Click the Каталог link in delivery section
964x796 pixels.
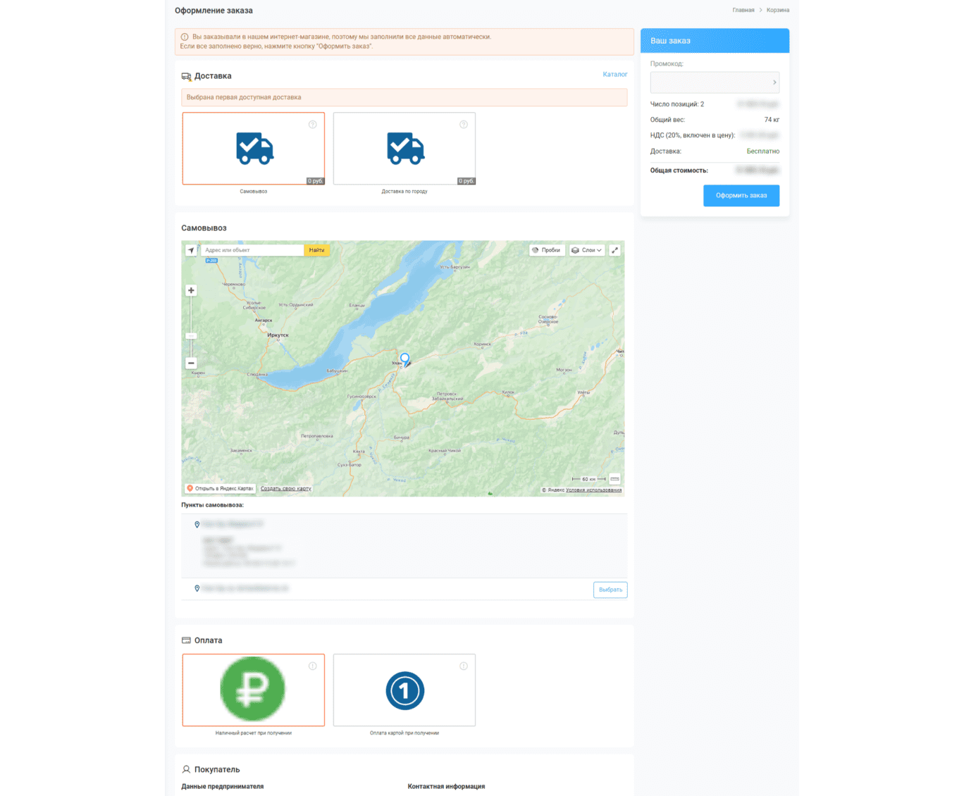pyautogui.click(x=614, y=74)
